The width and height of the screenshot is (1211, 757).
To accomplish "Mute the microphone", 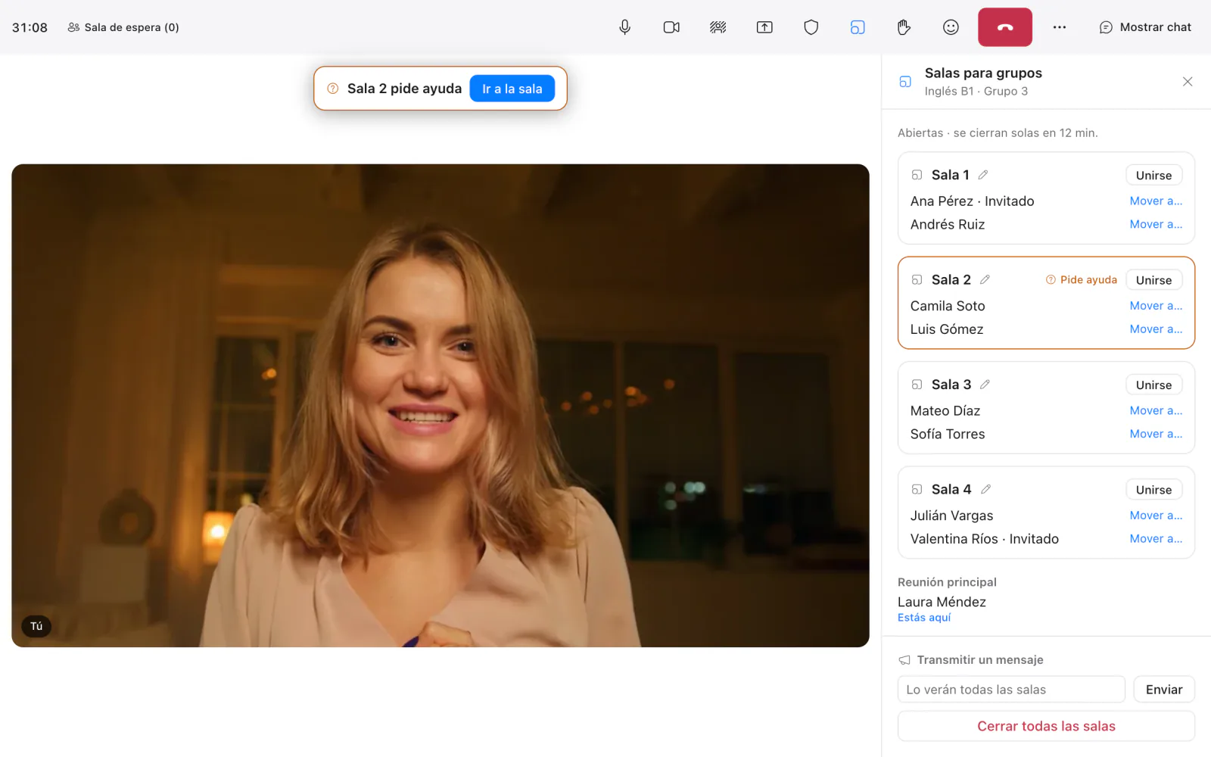I will click(624, 27).
